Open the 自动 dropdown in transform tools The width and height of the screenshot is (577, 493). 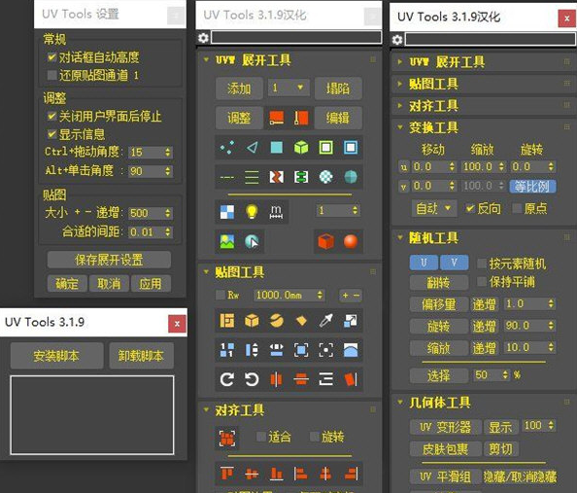pyautogui.click(x=434, y=208)
